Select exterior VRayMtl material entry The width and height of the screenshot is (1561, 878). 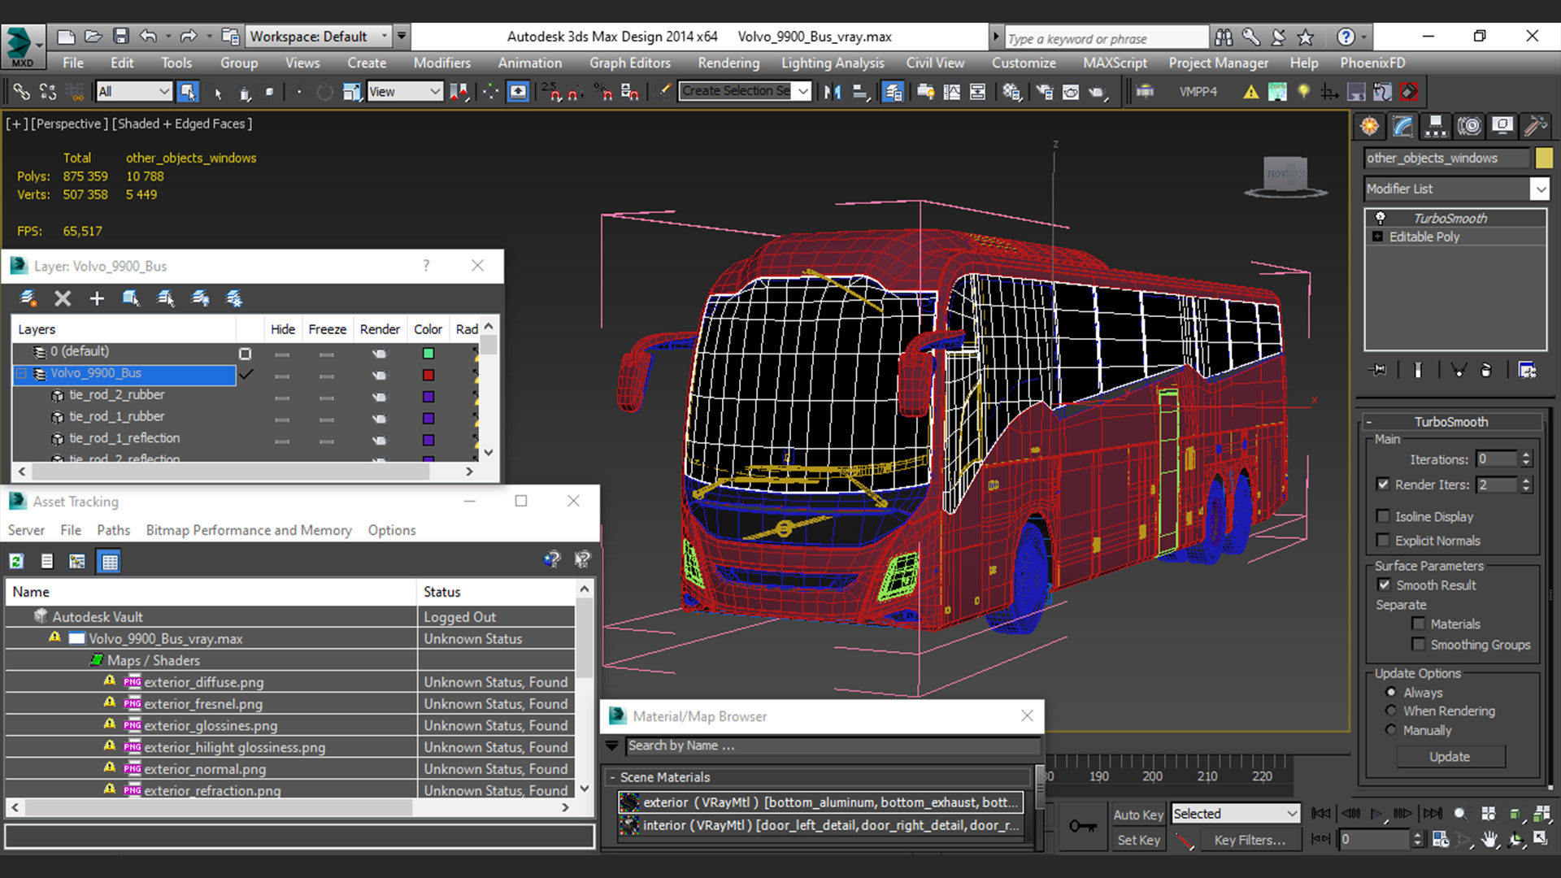click(820, 802)
